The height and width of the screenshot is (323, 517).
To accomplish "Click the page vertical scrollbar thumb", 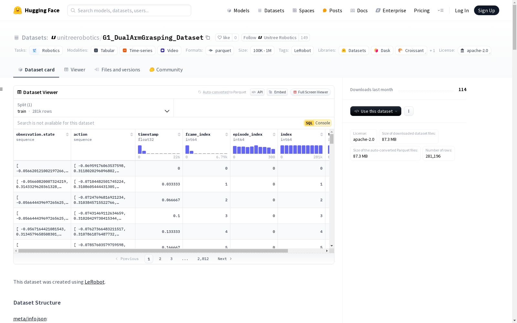I will tap(514, 27).
